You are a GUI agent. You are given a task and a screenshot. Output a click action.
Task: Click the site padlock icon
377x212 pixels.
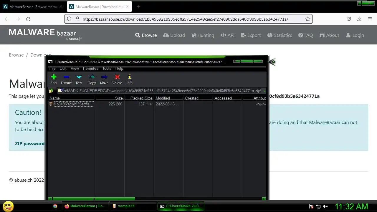pos(77,19)
